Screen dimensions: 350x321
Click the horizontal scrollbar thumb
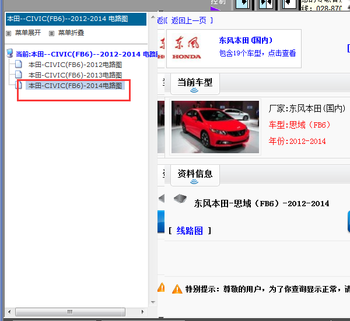[70, 312]
